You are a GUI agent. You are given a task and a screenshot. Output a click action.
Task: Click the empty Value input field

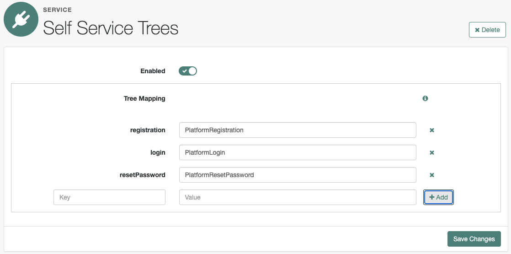[x=298, y=197]
